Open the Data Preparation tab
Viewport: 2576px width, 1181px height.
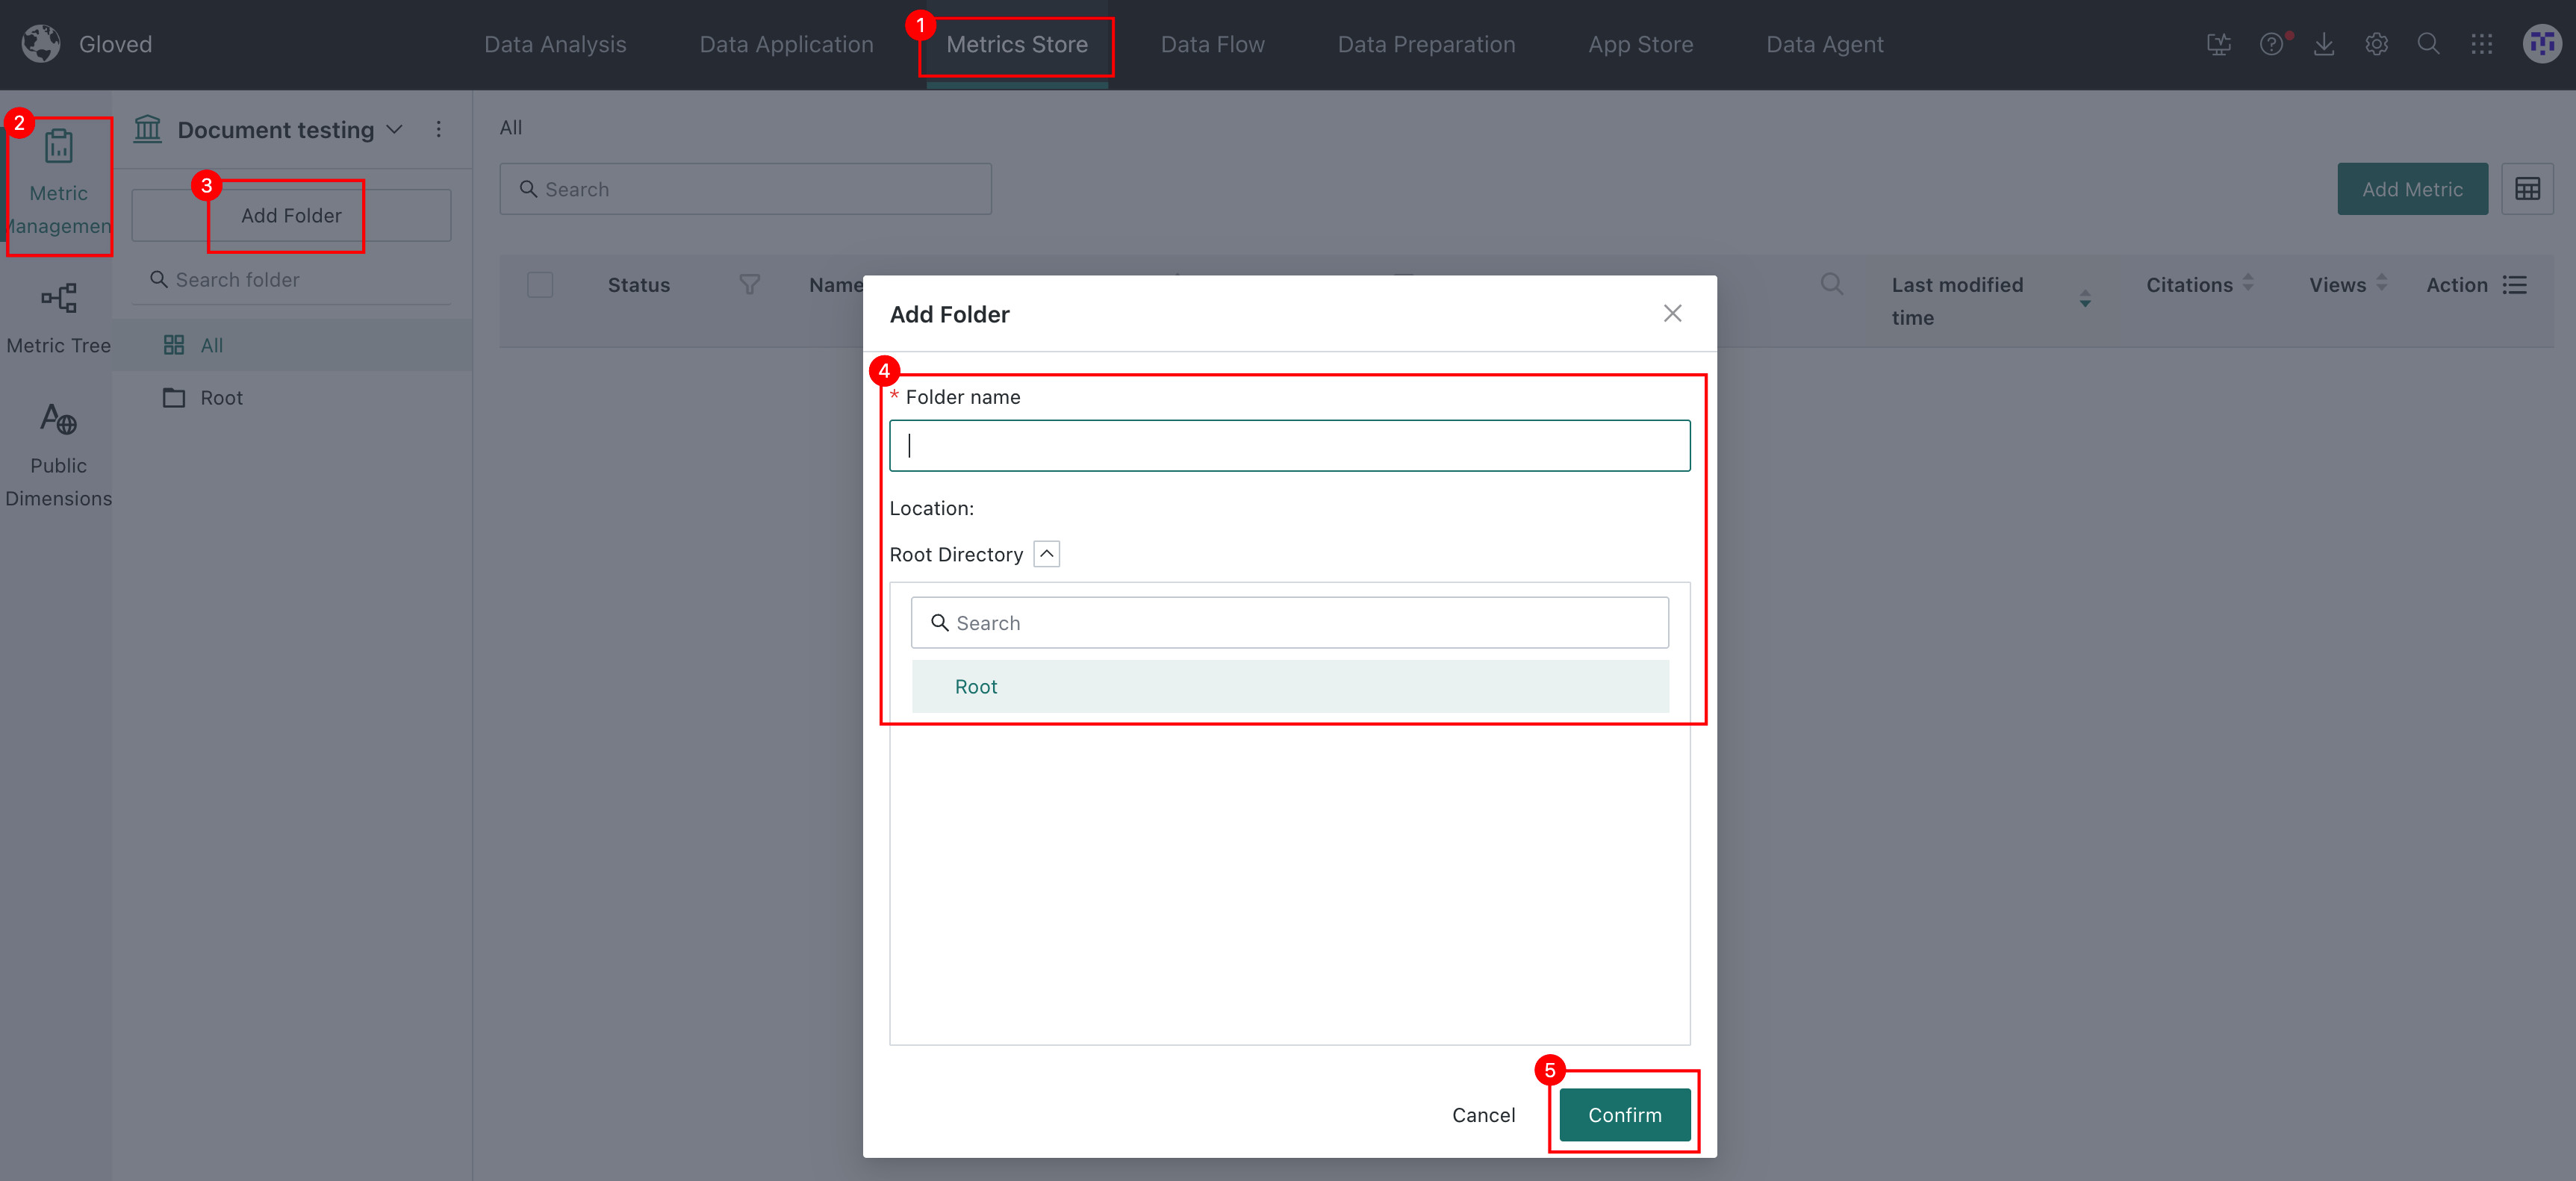coord(1426,44)
